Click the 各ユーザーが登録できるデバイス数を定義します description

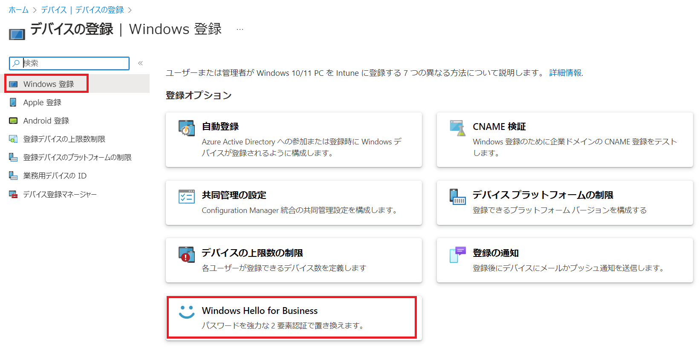(x=284, y=268)
